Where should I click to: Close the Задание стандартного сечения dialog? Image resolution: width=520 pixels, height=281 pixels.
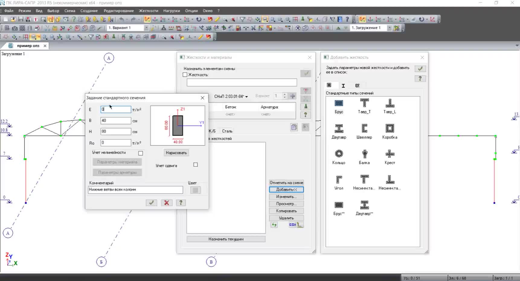point(202,98)
